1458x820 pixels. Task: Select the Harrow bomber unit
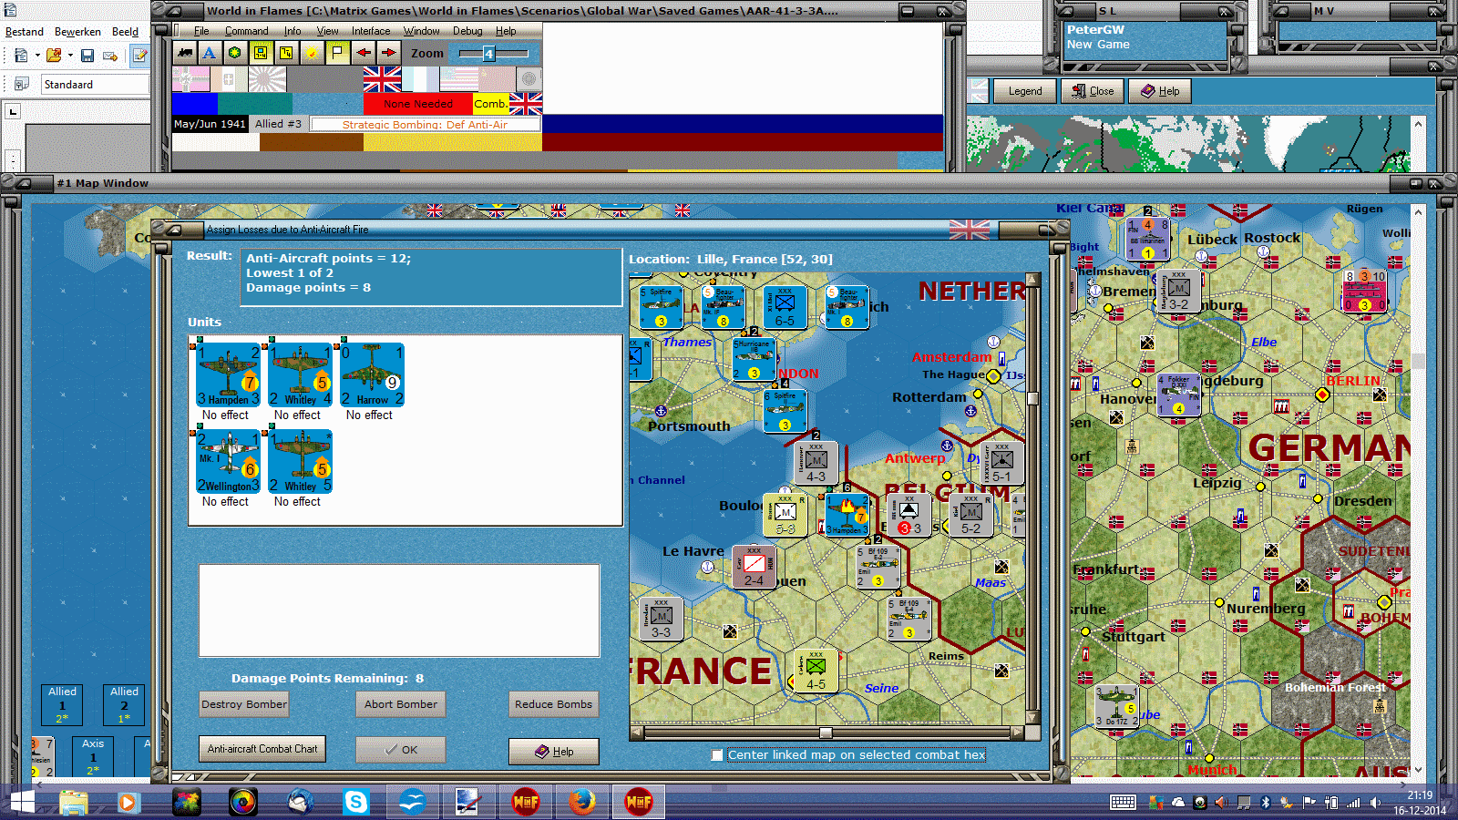click(x=372, y=374)
